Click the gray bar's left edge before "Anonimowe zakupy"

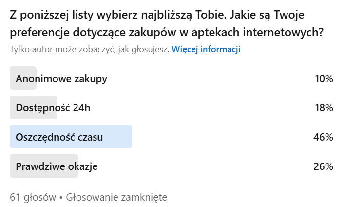point(12,79)
